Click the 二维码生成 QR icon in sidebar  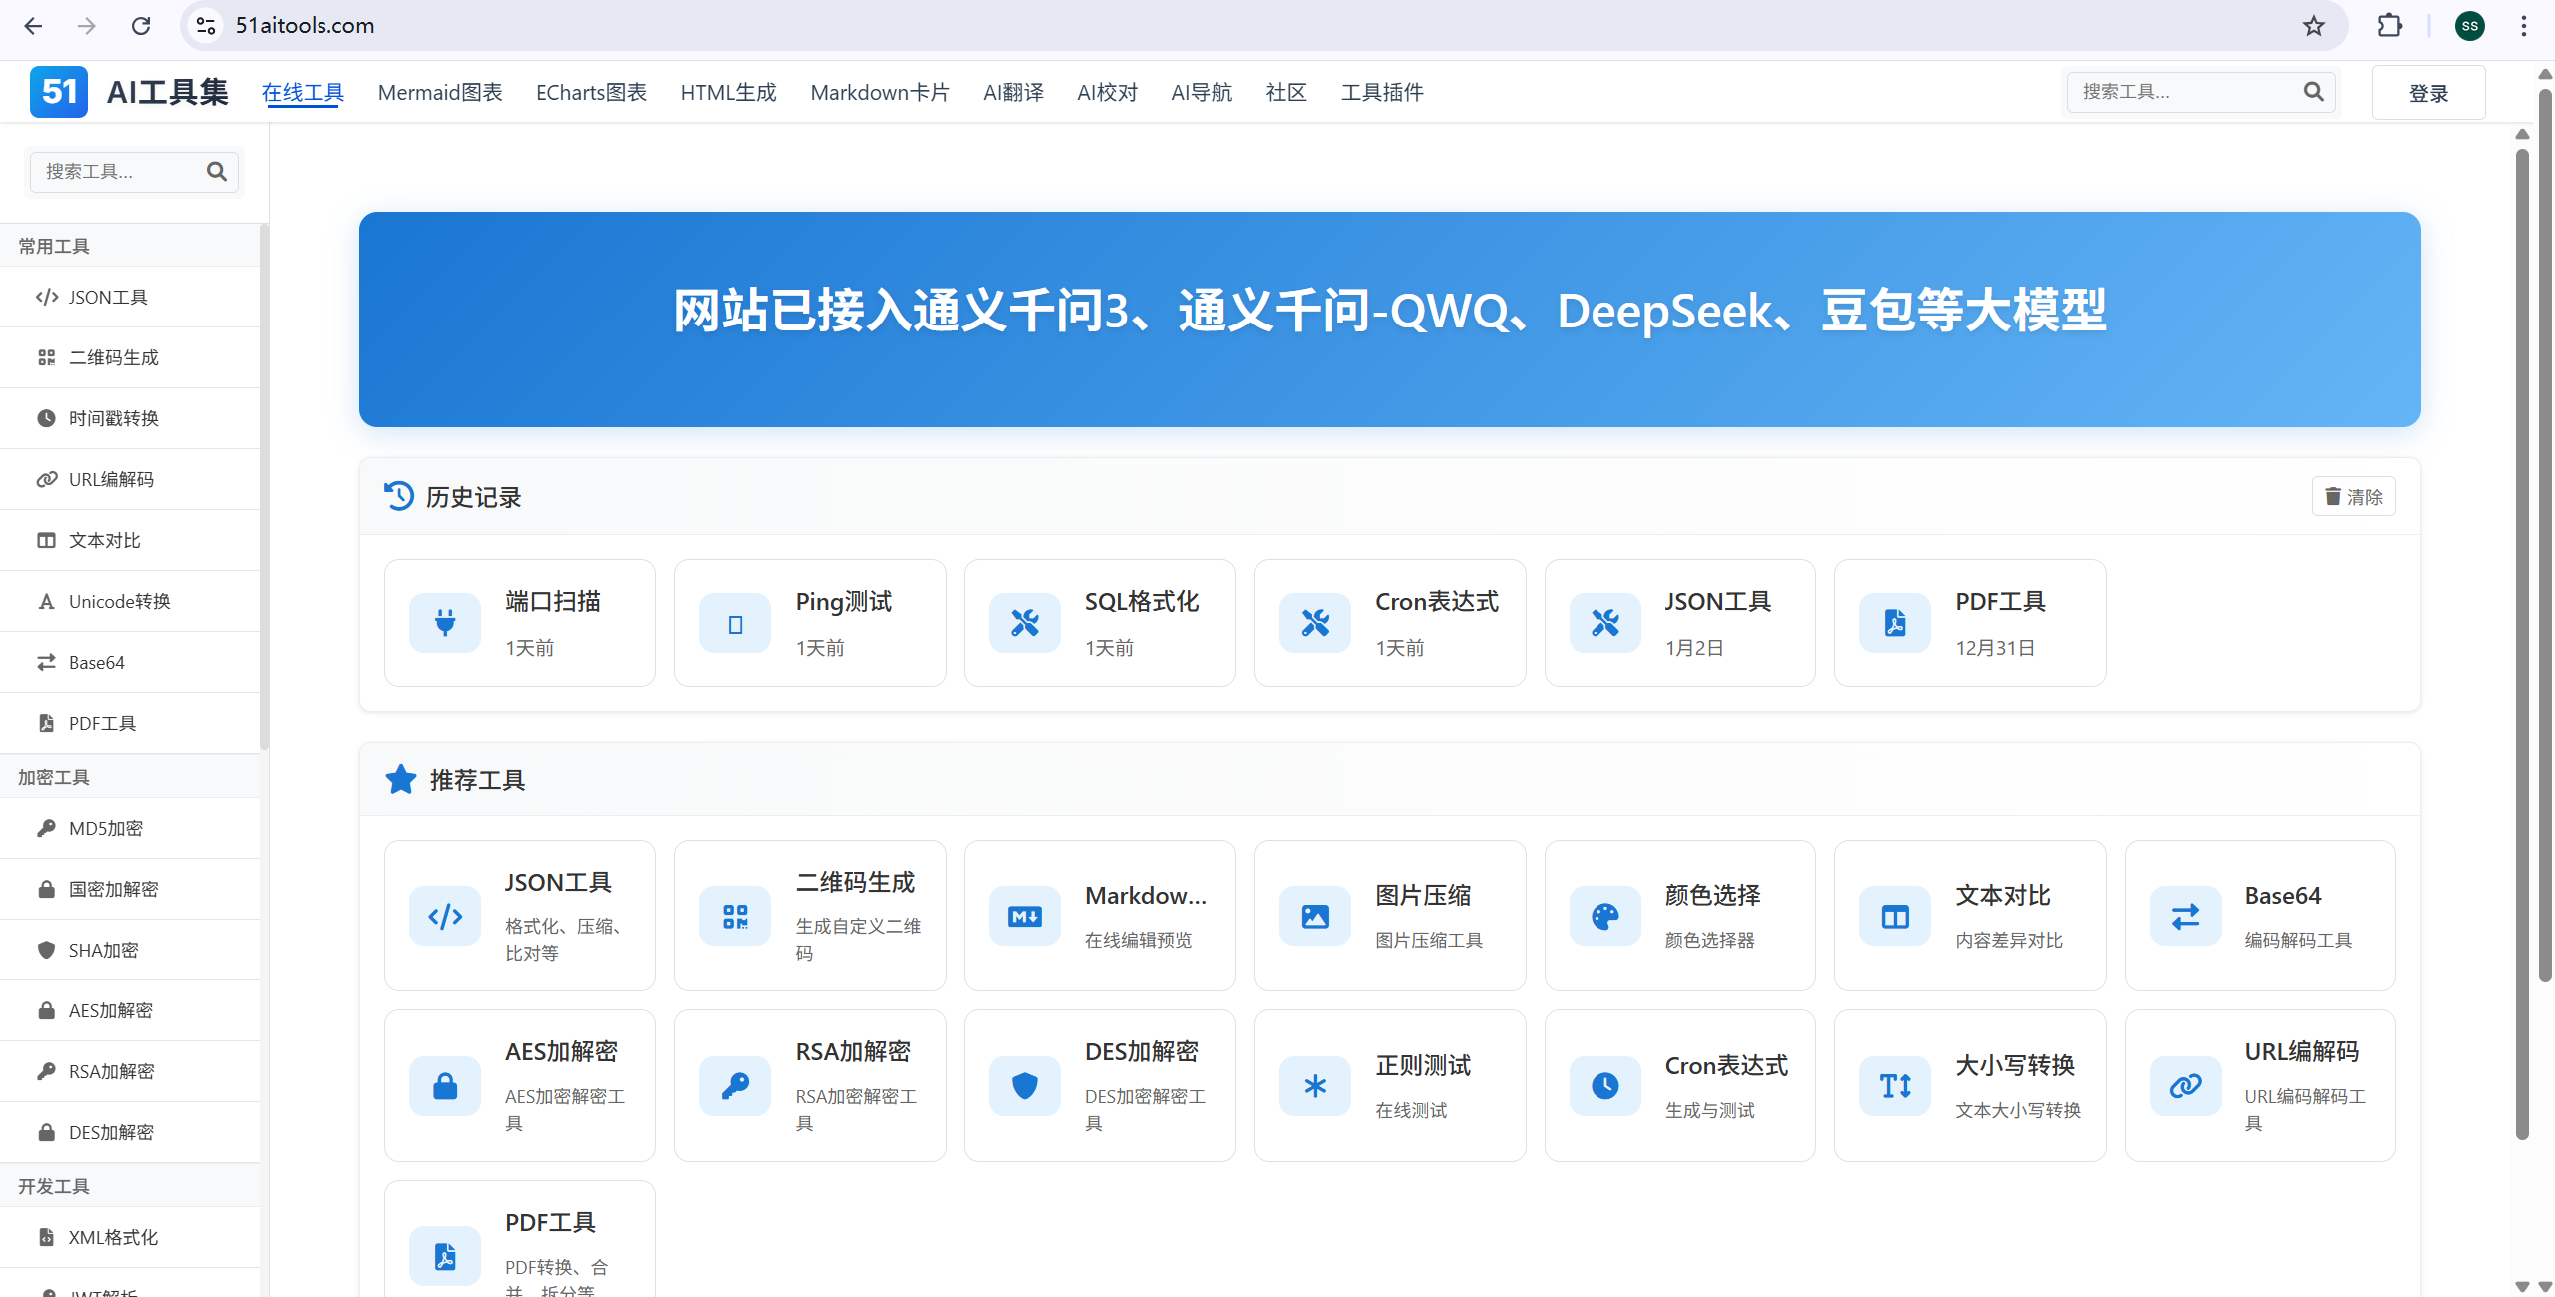click(46, 357)
